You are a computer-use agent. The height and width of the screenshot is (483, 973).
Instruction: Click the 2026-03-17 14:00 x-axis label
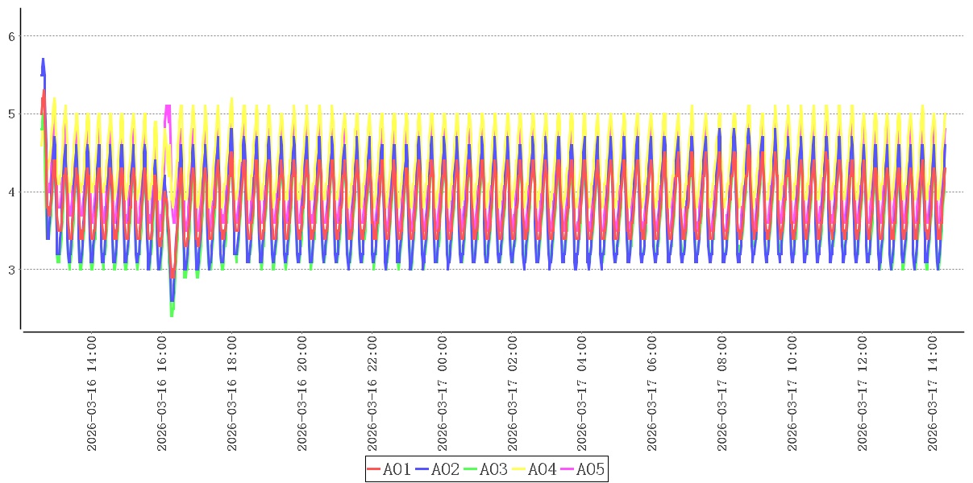[933, 394]
